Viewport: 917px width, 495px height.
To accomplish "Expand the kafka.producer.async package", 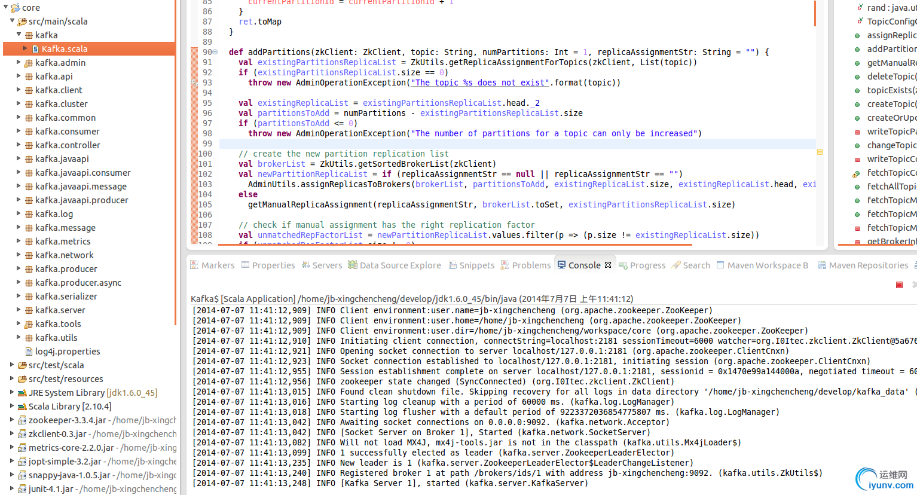I will click(x=19, y=282).
